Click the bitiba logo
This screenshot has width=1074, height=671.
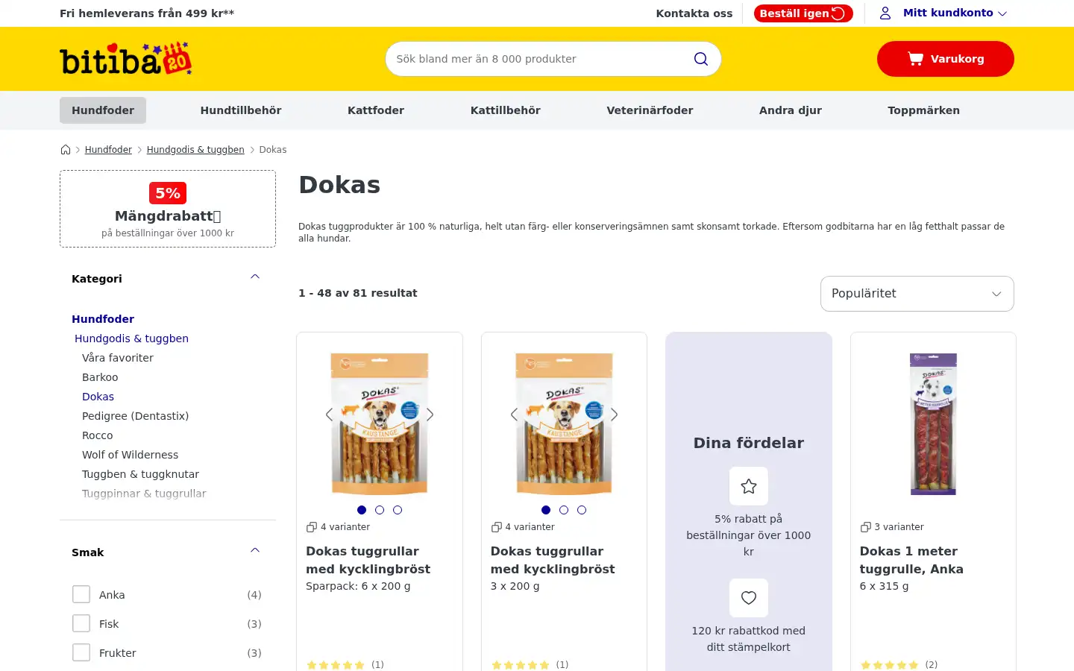(x=126, y=59)
